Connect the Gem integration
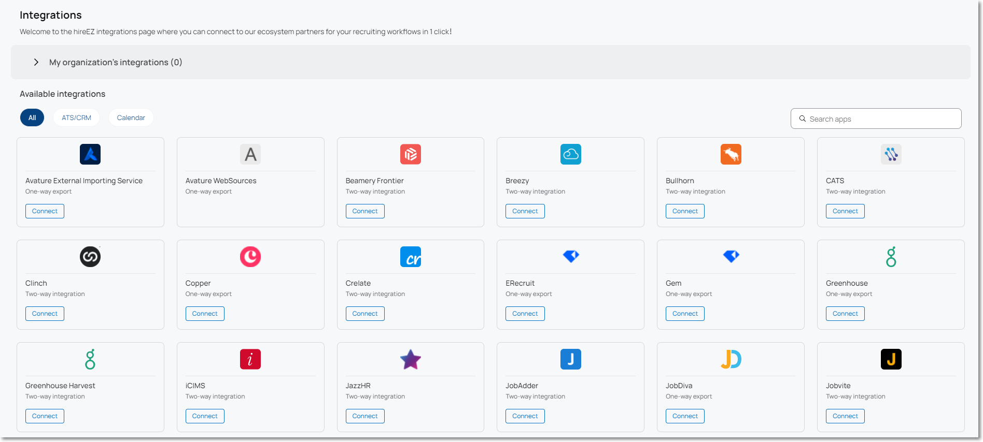The width and height of the screenshot is (983, 442). [685, 314]
